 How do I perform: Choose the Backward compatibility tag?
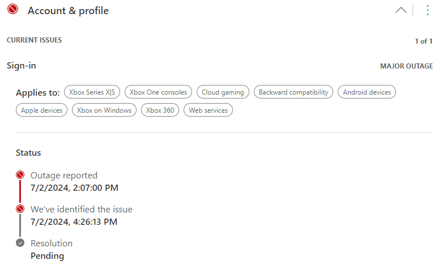click(x=294, y=92)
